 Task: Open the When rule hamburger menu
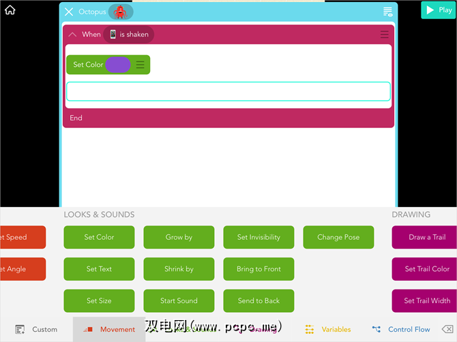point(385,35)
